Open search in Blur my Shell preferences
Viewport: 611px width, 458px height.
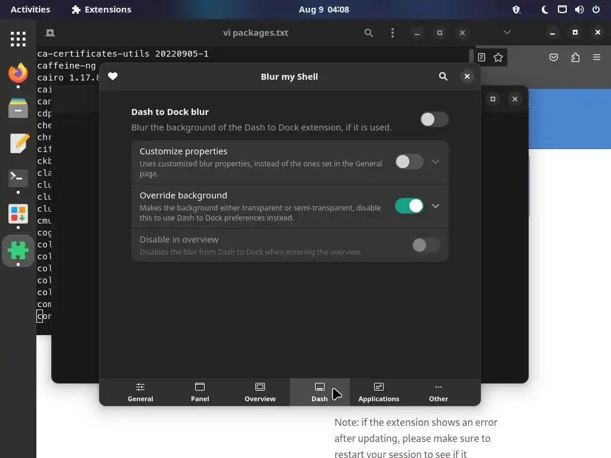(x=443, y=76)
